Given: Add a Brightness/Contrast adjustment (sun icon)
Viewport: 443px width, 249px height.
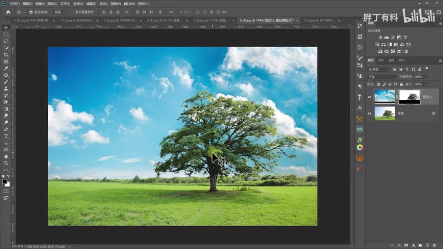Looking at the screenshot, I should point(380,37).
